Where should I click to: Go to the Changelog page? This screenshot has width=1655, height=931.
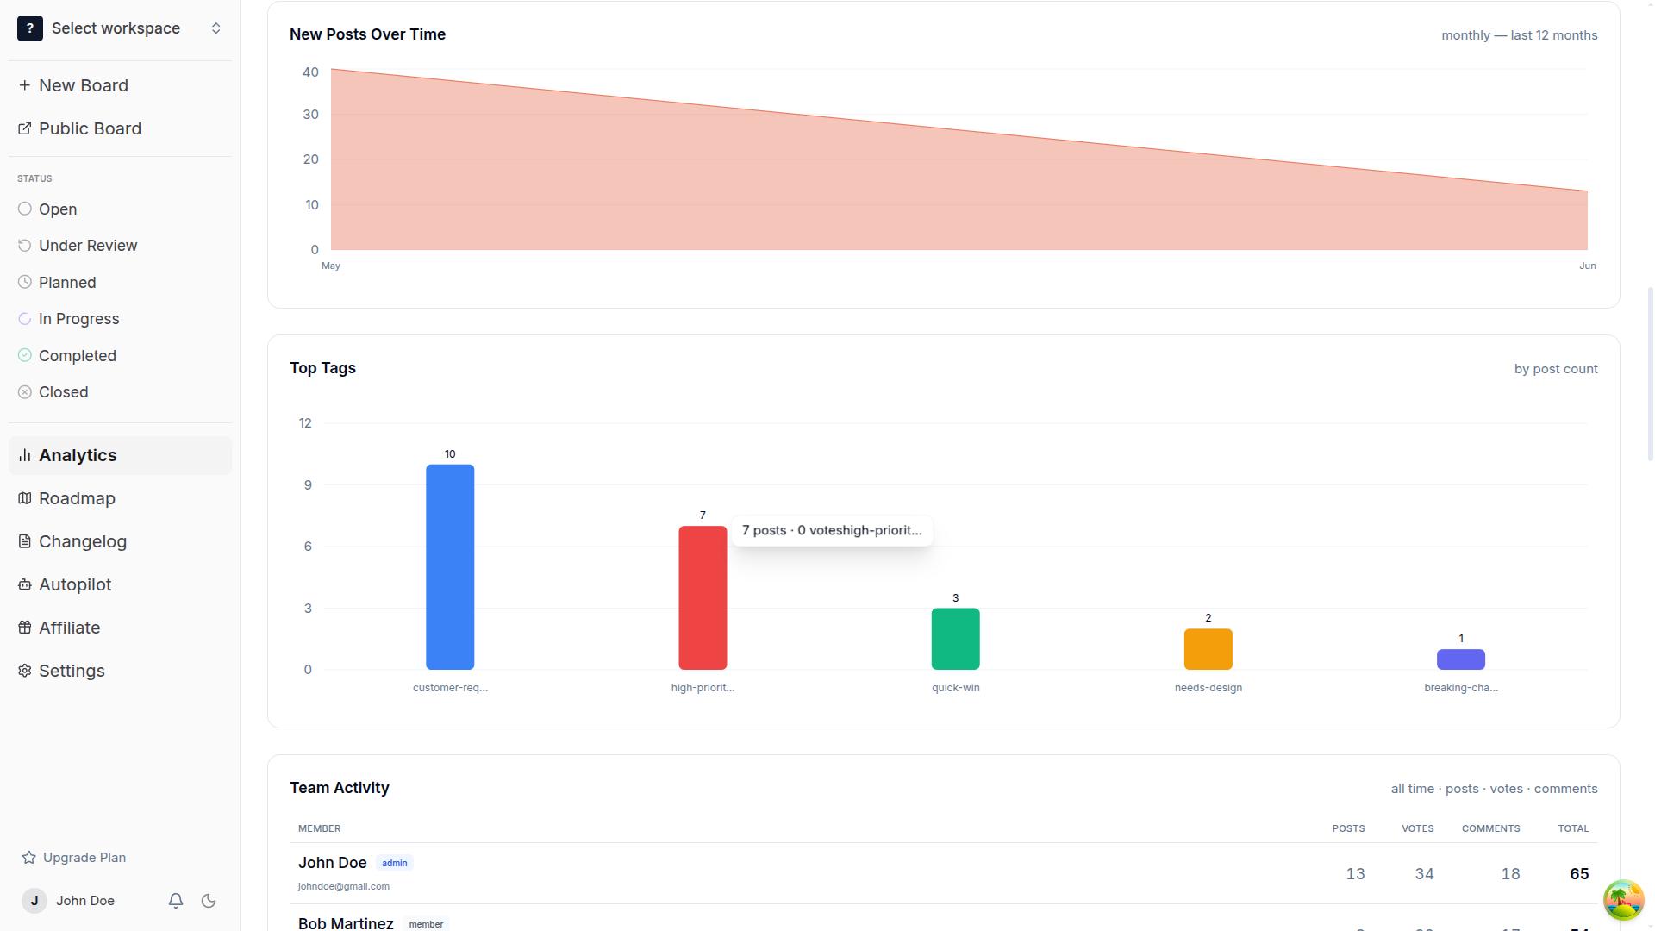120,541
